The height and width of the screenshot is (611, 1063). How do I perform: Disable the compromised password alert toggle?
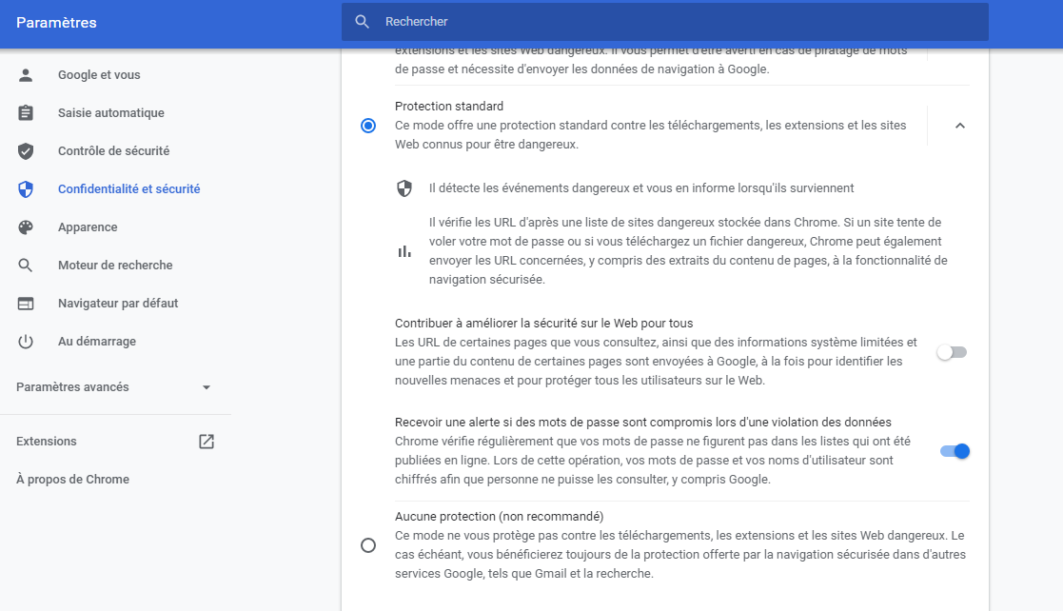(955, 451)
